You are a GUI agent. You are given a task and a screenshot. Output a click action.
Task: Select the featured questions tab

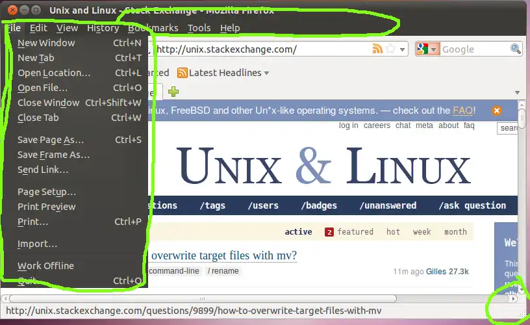click(x=349, y=231)
